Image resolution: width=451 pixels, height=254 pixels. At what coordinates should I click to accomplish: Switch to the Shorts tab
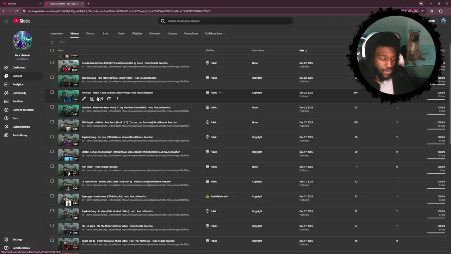pyautogui.click(x=90, y=34)
